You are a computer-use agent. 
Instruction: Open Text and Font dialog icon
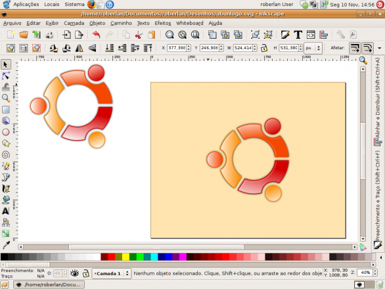point(298,35)
